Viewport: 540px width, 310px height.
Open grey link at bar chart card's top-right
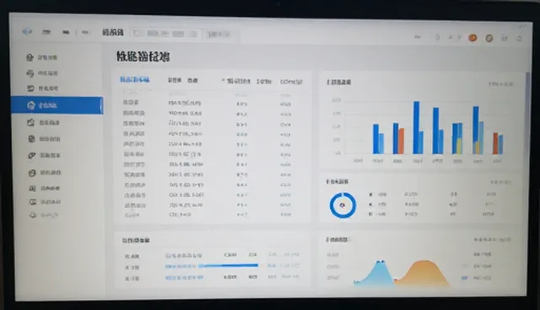tap(500, 84)
